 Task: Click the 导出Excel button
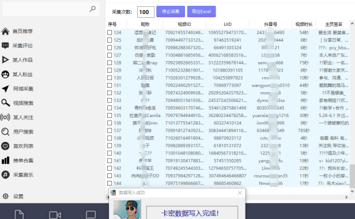201,12
